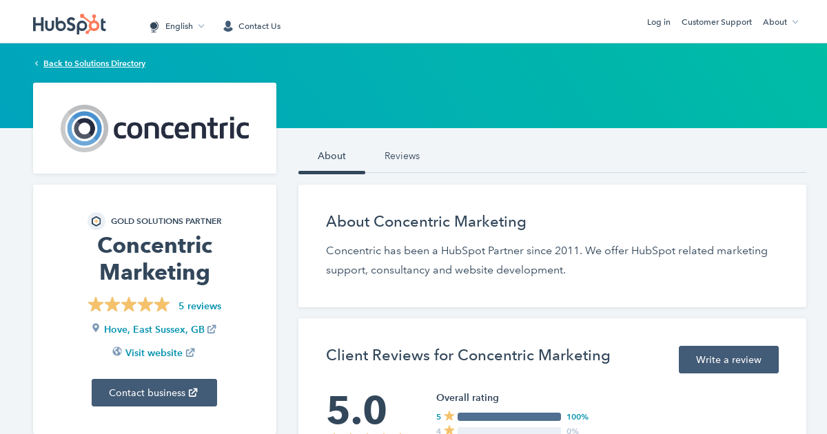Image resolution: width=827 pixels, height=434 pixels.
Task: Click the back chevron before Back to Solutions Directory
Action: click(36, 63)
